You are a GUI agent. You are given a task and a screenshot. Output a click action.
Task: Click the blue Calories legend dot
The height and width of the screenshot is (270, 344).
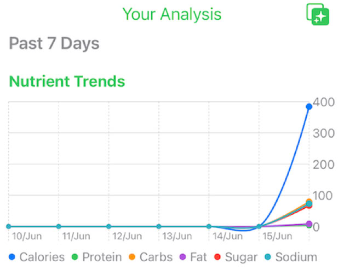[x=13, y=257]
